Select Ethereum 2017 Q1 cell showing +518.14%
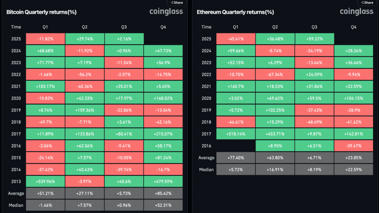The height and width of the screenshot is (213, 379). click(236, 134)
